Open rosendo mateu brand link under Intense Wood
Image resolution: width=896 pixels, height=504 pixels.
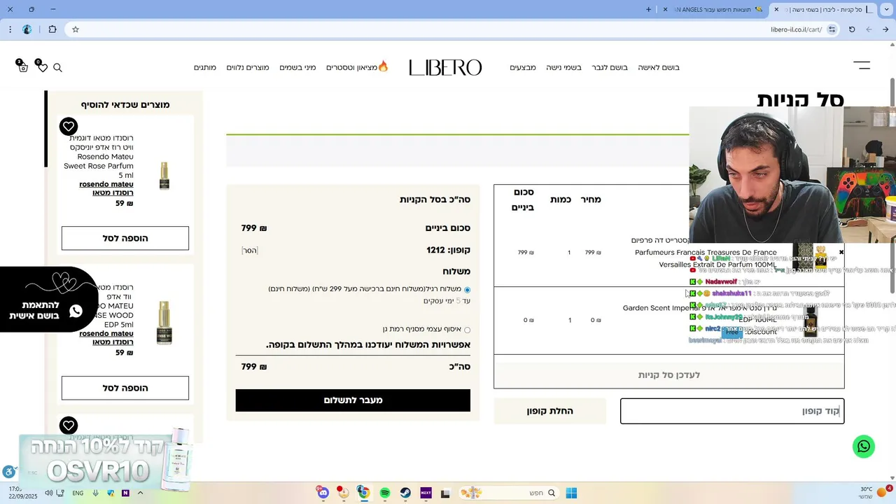106,338
